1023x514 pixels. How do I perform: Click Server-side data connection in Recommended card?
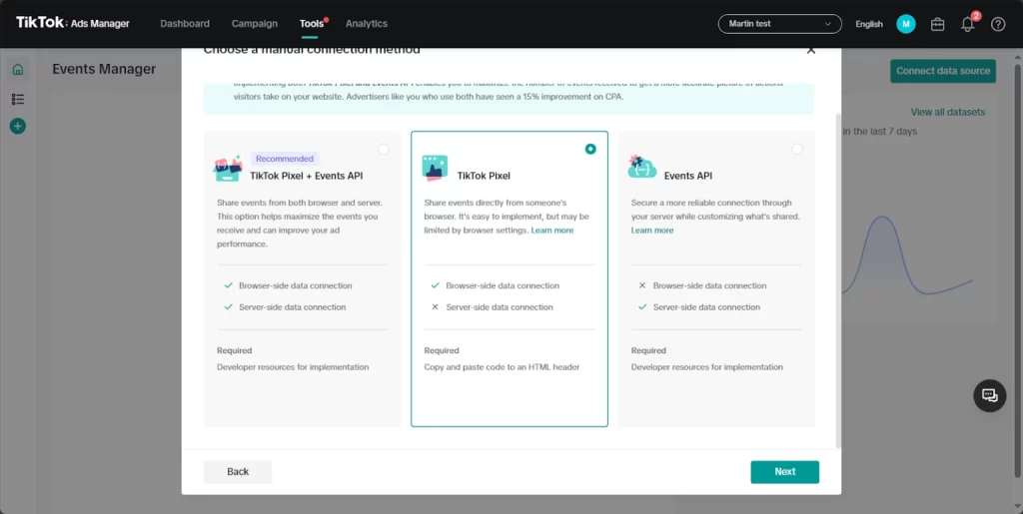click(293, 307)
